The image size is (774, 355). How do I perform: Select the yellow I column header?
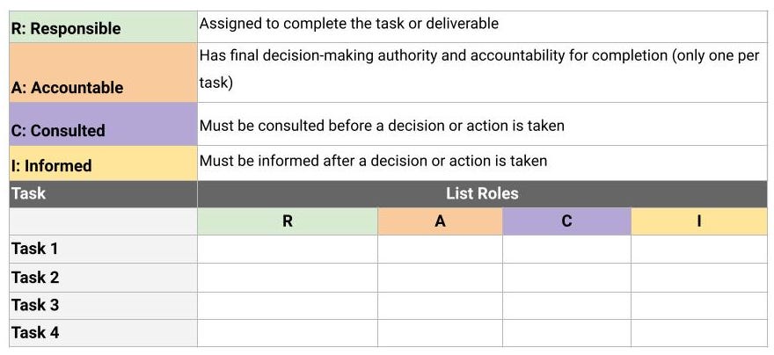coord(699,221)
